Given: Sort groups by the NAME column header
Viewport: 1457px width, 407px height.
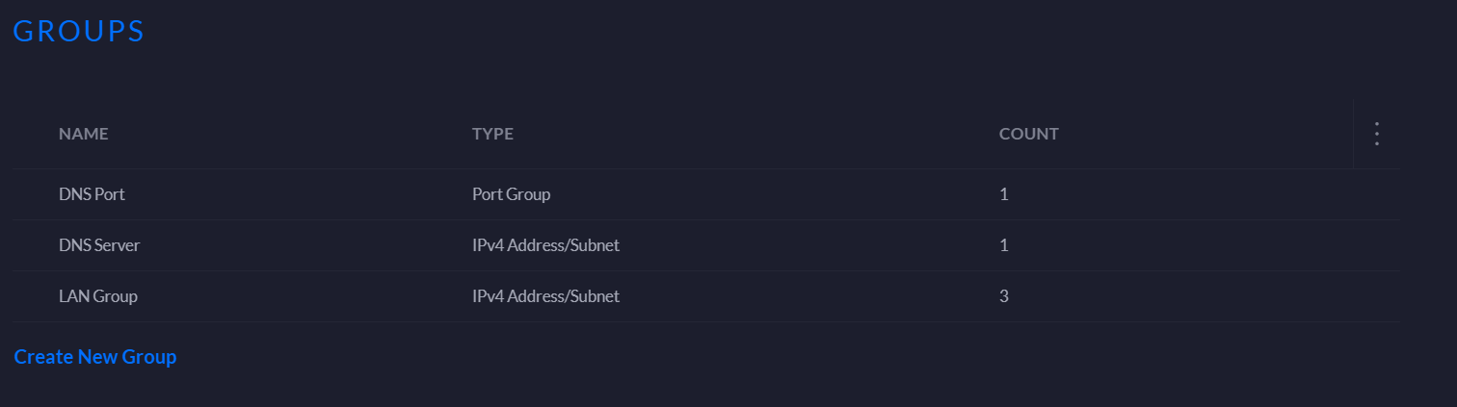Looking at the screenshot, I should click(84, 134).
